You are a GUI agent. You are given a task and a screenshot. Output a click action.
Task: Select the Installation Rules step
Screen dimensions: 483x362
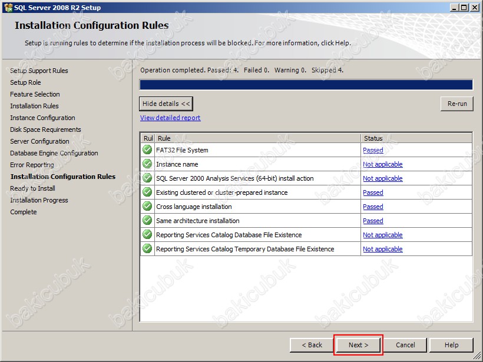click(x=35, y=106)
